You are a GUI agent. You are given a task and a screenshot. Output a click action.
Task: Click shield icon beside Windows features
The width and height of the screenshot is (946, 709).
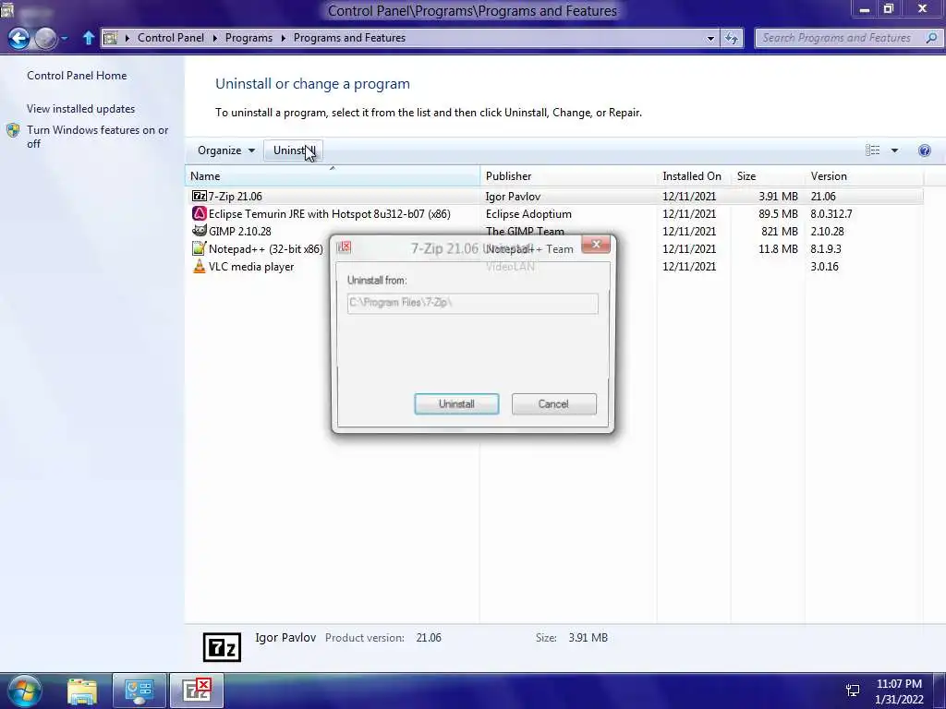tap(13, 130)
